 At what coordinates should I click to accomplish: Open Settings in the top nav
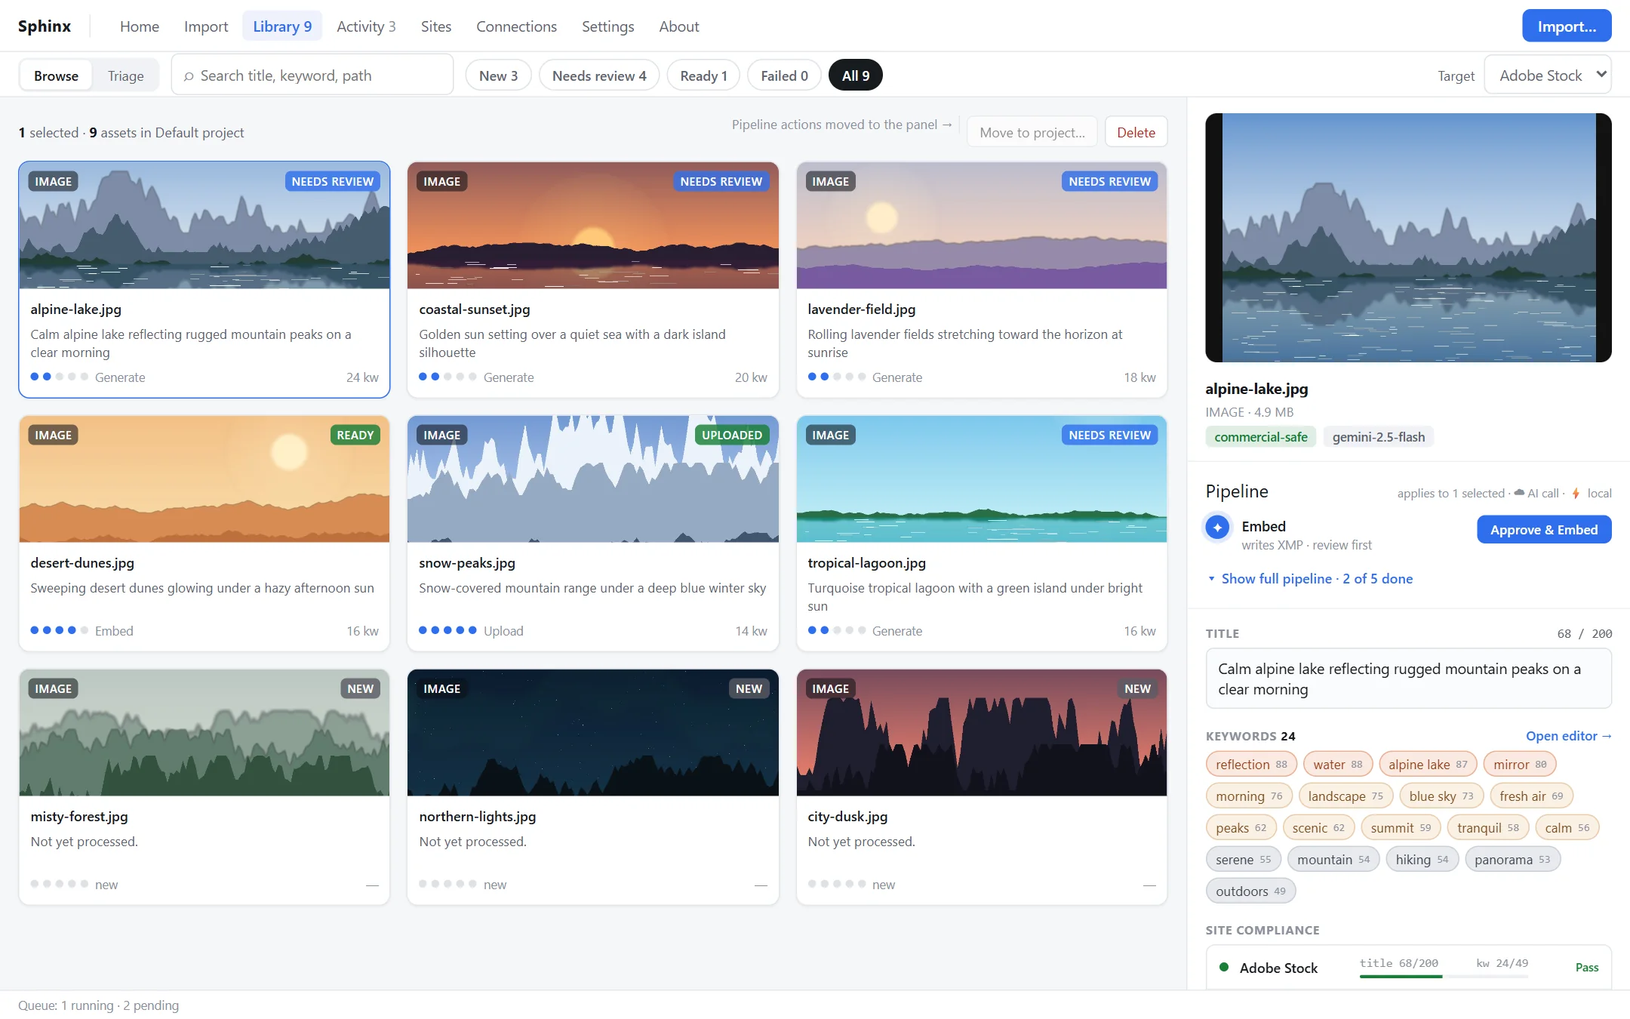(607, 26)
